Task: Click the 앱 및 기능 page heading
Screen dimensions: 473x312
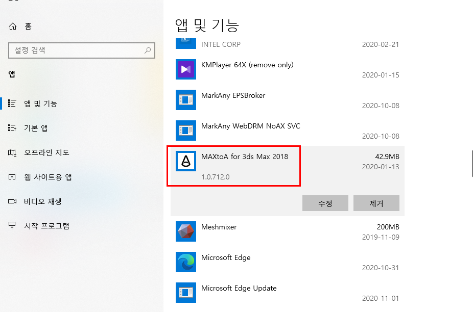Action: point(207,25)
